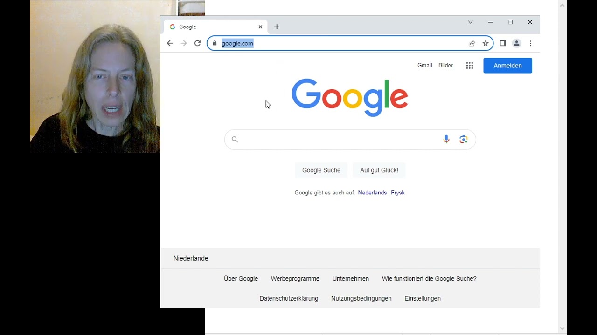This screenshot has width=597, height=335.
Task: View site info via the lock icon
Action: coord(215,43)
